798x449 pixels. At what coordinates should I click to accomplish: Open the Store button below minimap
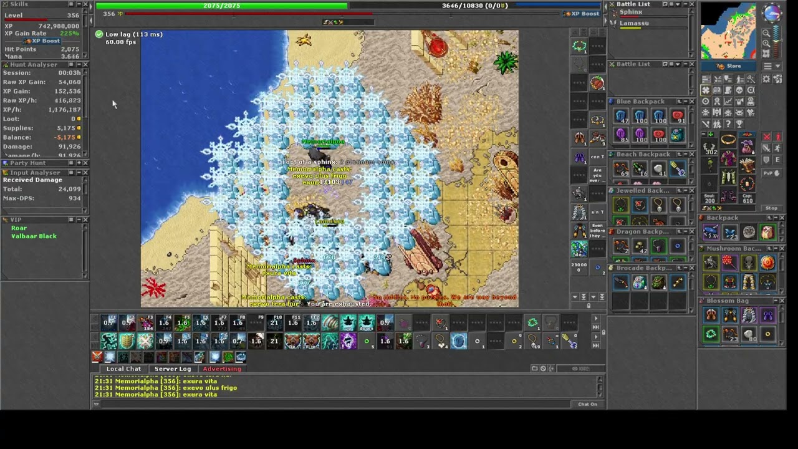[729, 66]
